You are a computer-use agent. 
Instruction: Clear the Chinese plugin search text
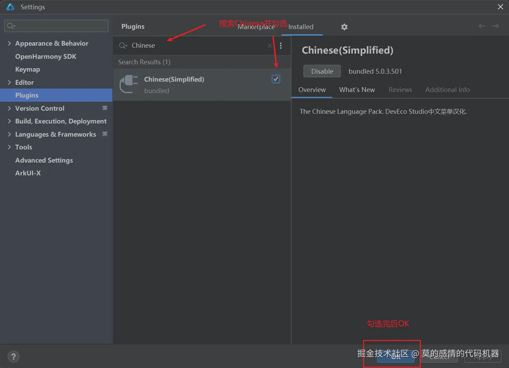pos(270,46)
